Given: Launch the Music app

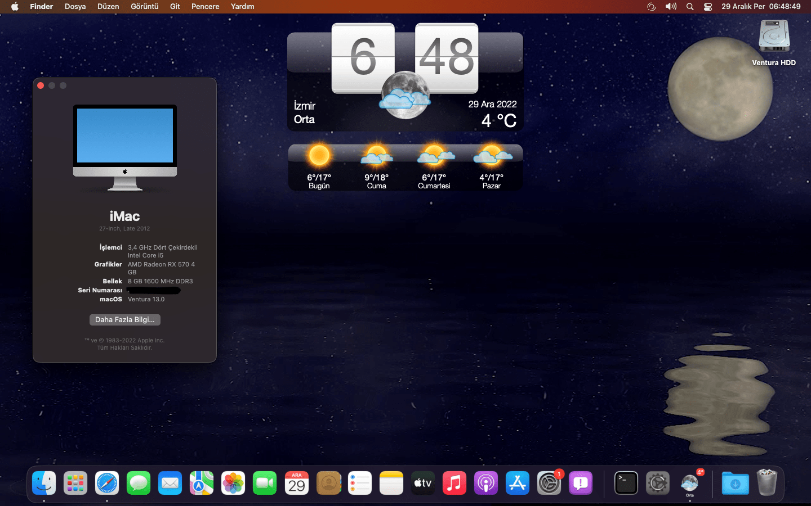Looking at the screenshot, I should point(454,483).
